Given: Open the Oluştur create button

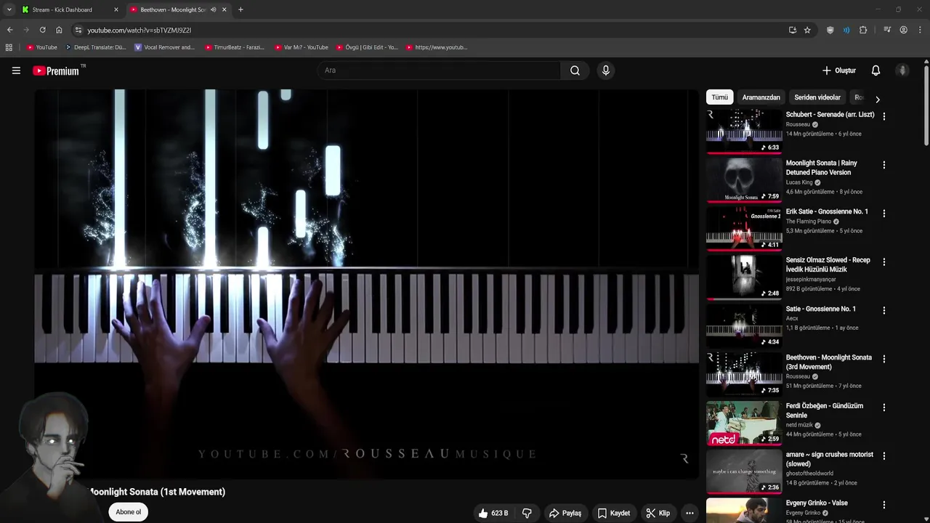Looking at the screenshot, I should [x=838, y=70].
